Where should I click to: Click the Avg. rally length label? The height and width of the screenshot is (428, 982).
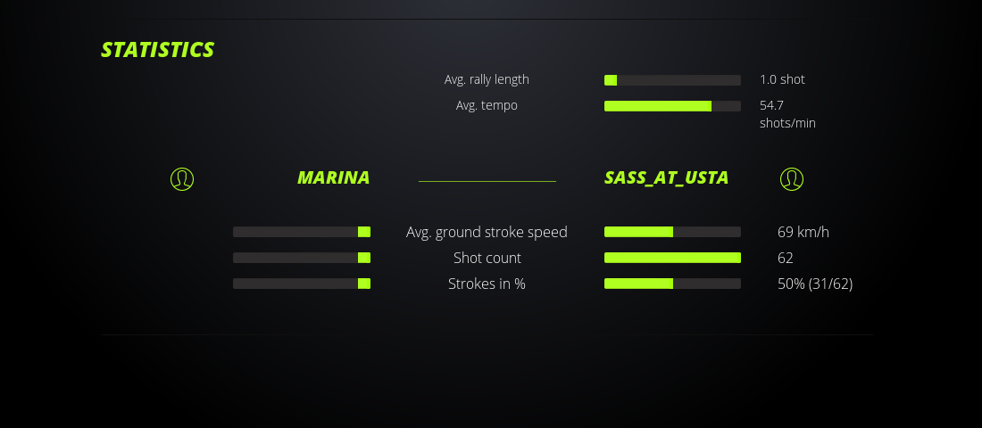click(487, 79)
